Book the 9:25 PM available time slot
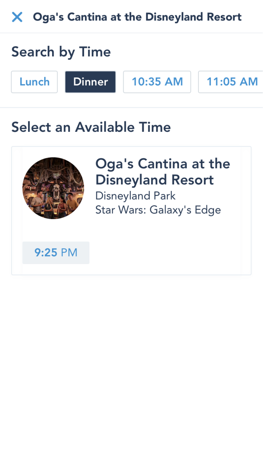The height and width of the screenshot is (456, 263). click(56, 252)
